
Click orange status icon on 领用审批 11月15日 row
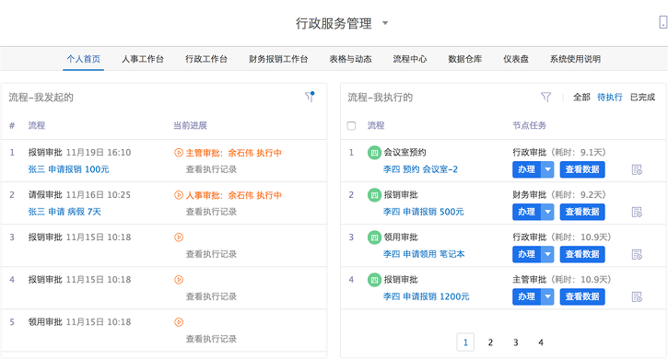pos(179,322)
